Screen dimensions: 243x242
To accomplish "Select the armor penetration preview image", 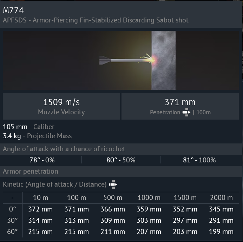I will pyautogui.click(x=121, y=60).
